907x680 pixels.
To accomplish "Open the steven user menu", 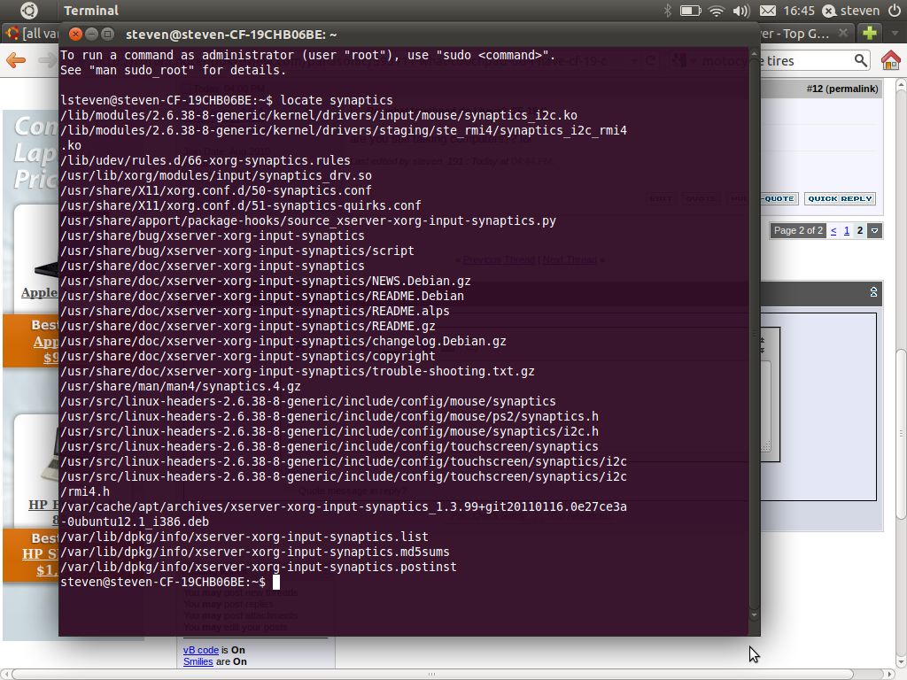I will tap(851, 11).
